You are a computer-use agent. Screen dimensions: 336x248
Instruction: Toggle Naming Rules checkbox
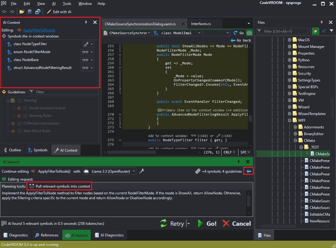(x=25, y=116)
